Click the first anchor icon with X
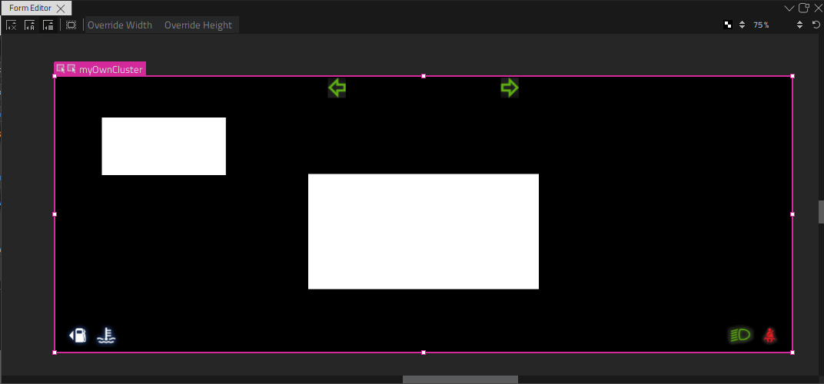 (12, 25)
